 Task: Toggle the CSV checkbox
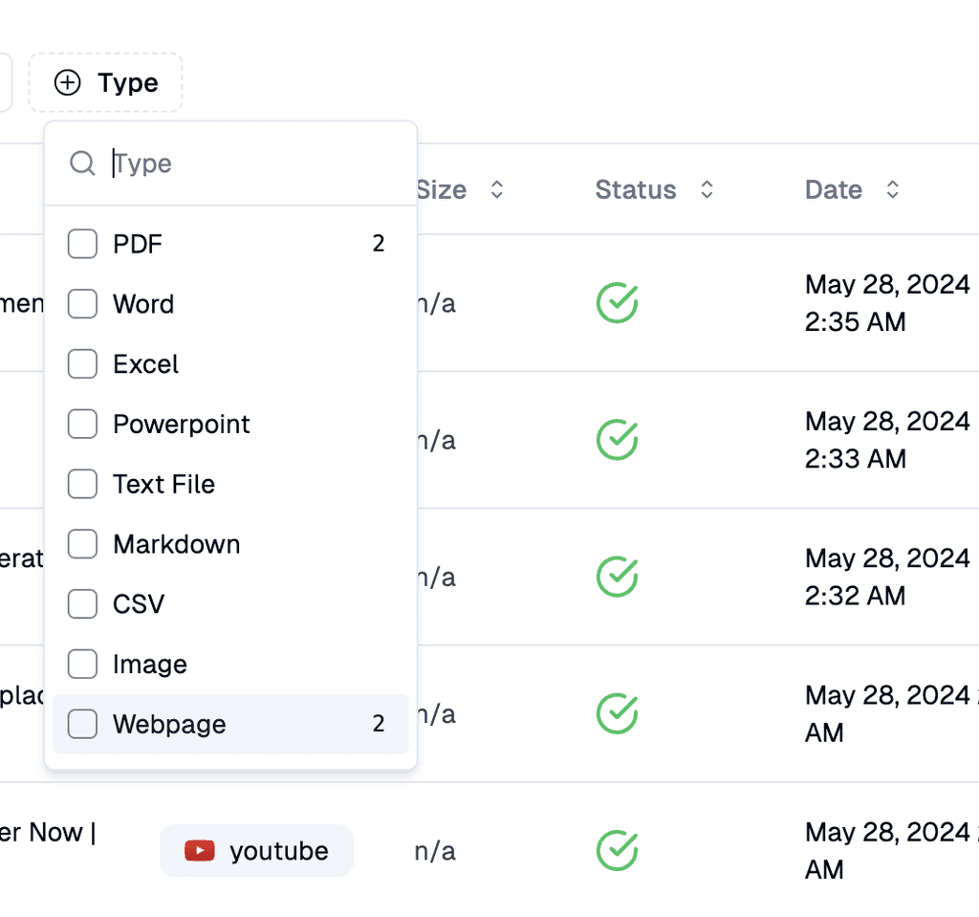point(82,604)
